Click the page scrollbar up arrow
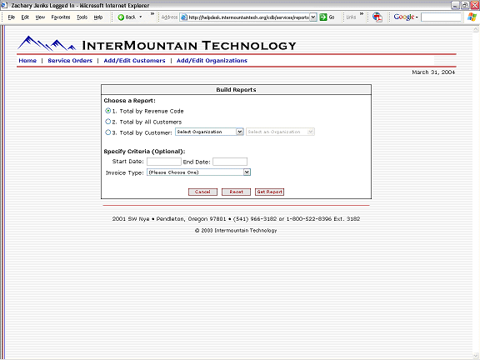Image resolution: width=480 pixels, height=360 pixels. coord(476,29)
